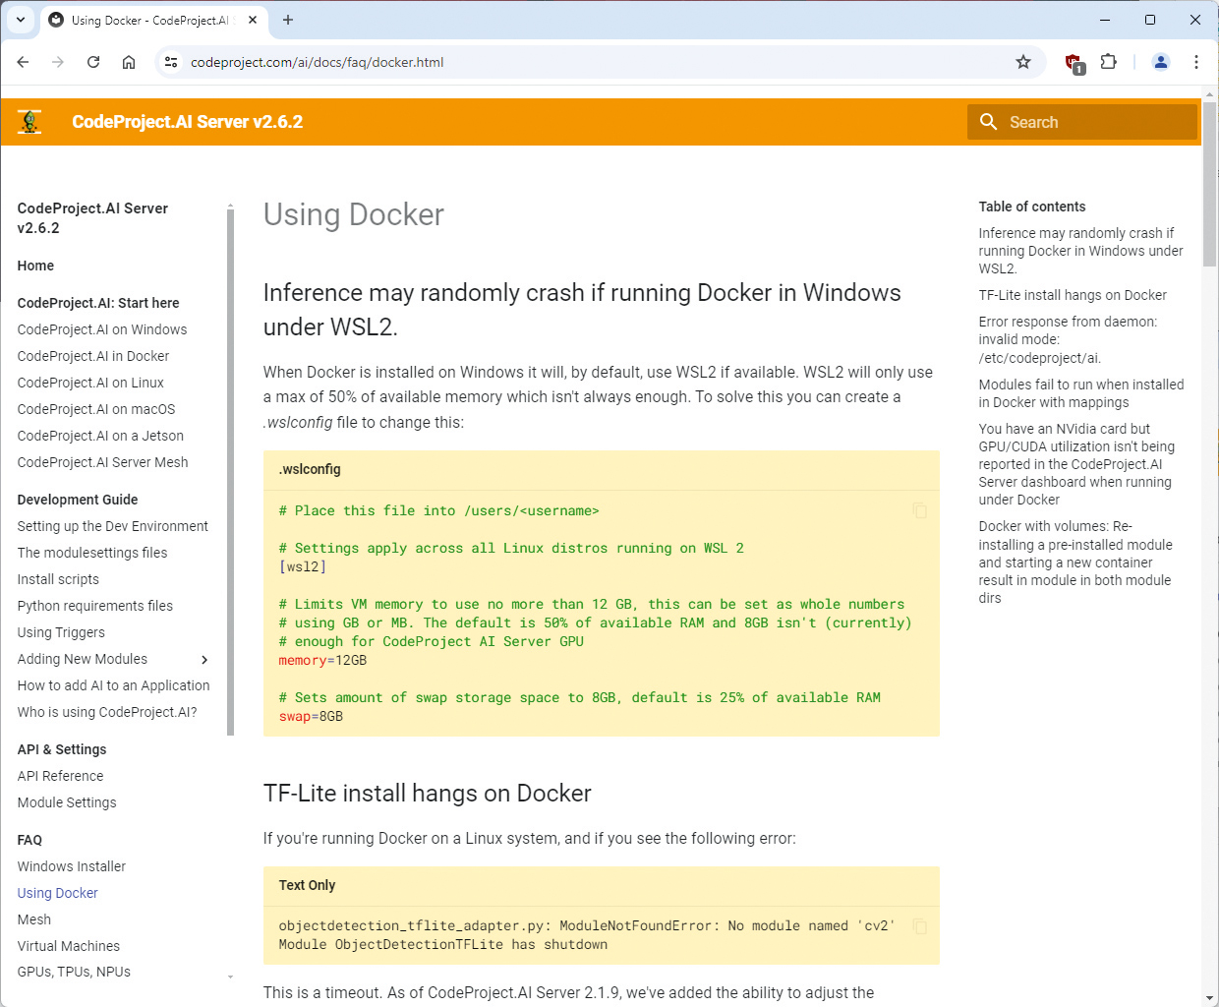The image size is (1219, 1007).
Task: Copy the .wslconfig code block
Action: tap(919, 510)
